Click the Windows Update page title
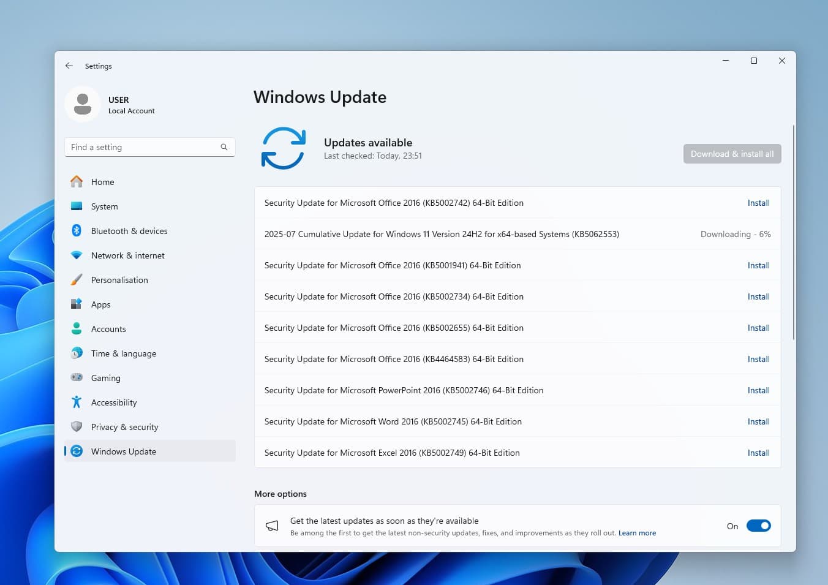 pos(320,97)
